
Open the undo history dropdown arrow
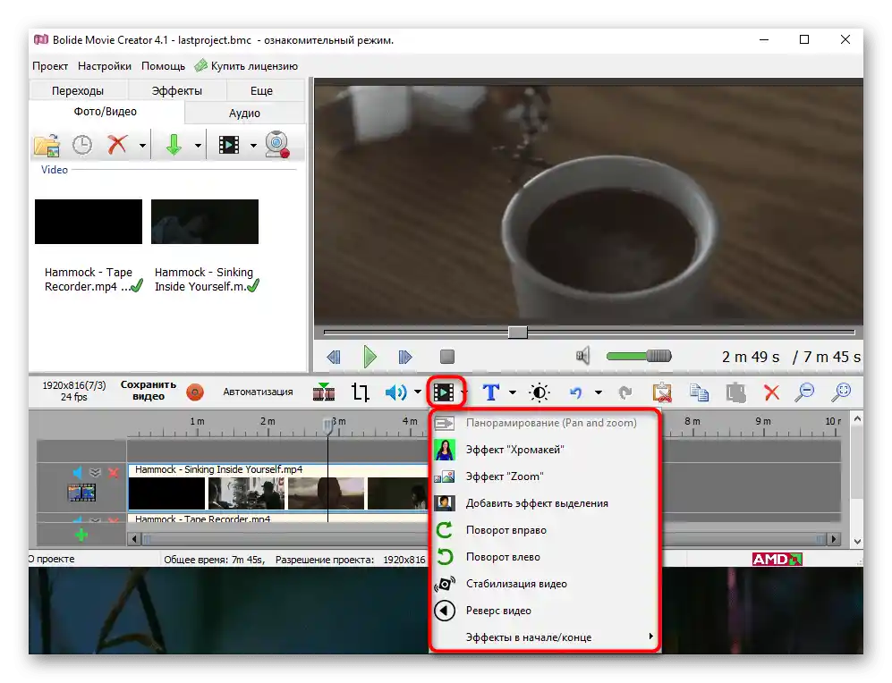598,392
